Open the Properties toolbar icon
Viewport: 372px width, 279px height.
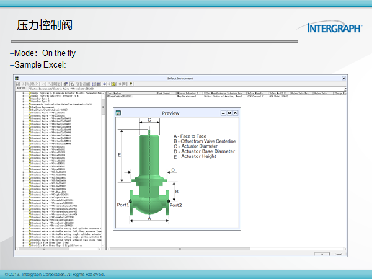click(66, 84)
